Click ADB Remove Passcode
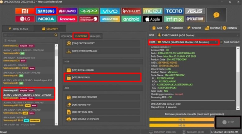 pyautogui.click(x=103, y=97)
